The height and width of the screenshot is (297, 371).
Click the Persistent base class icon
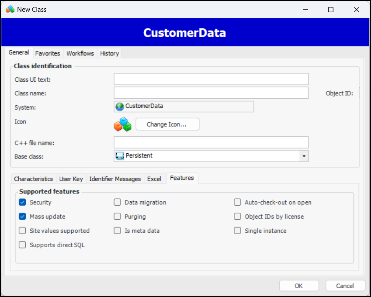pyautogui.click(x=119, y=156)
